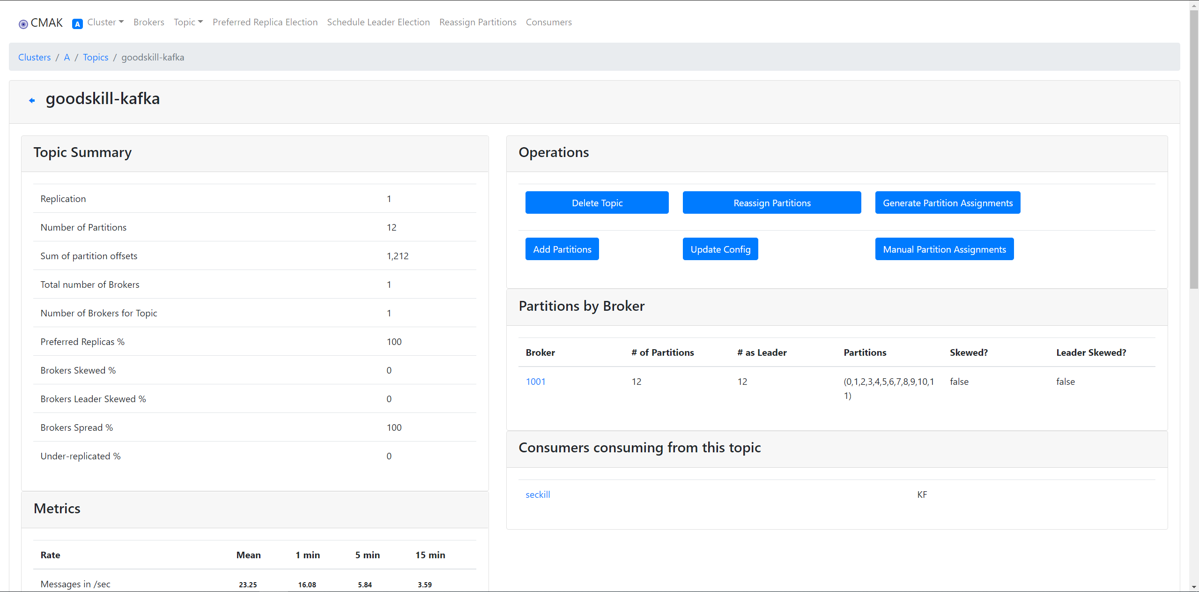Screen dimensions: 1199x592
Task: Click the Topics breadcrumb link
Action: [96, 57]
